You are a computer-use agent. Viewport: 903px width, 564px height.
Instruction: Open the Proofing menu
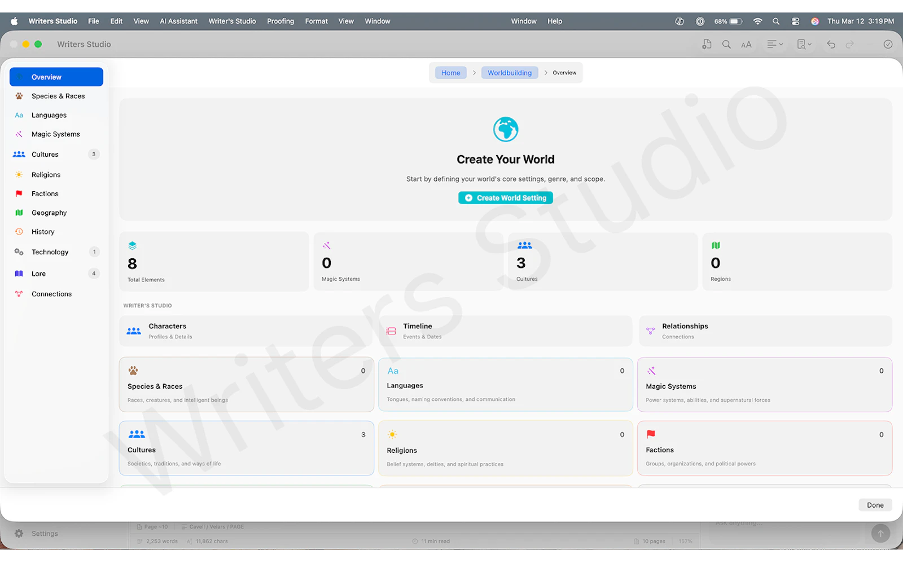click(x=280, y=21)
